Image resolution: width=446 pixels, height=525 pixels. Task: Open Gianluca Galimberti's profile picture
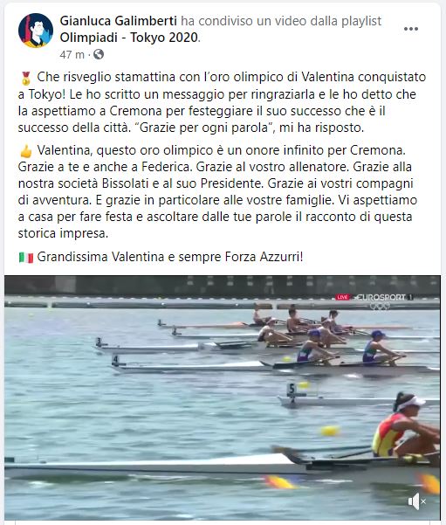(x=36, y=31)
